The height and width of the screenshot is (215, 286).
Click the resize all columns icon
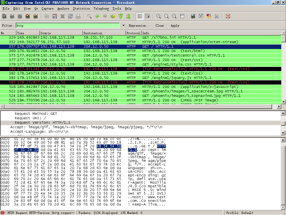182,16
